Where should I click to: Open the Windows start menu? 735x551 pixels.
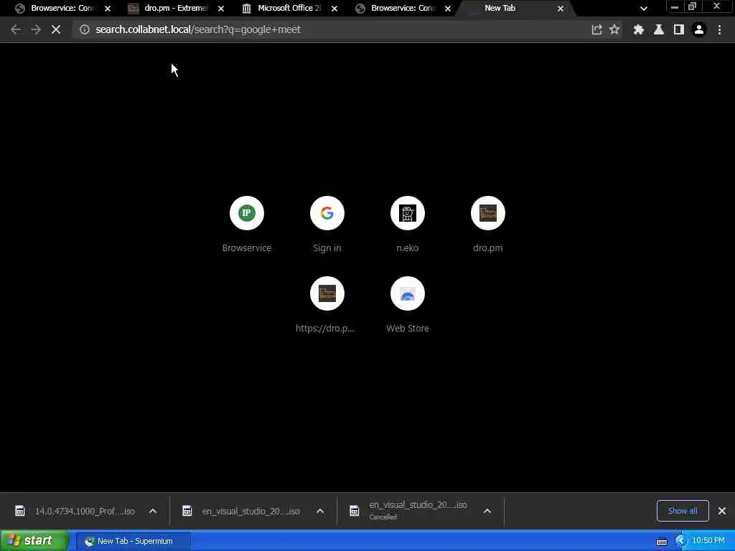pos(33,541)
